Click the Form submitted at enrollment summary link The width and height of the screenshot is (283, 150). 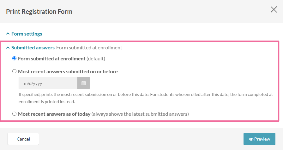pos(89,47)
